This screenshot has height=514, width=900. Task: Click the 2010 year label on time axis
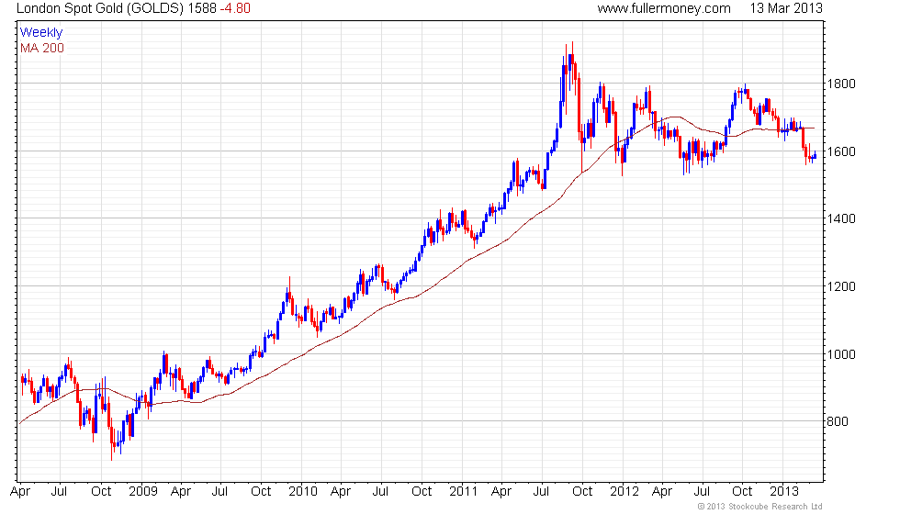coord(302,492)
